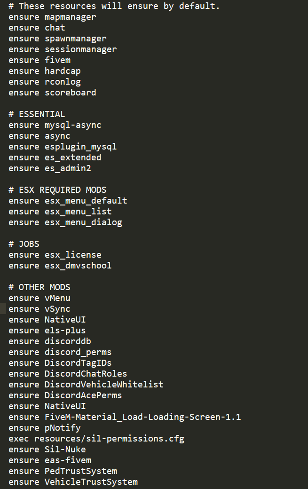This screenshot has height=489, width=308.
Task: Click the '# OTHER MODS' comment
Action: click(39, 287)
